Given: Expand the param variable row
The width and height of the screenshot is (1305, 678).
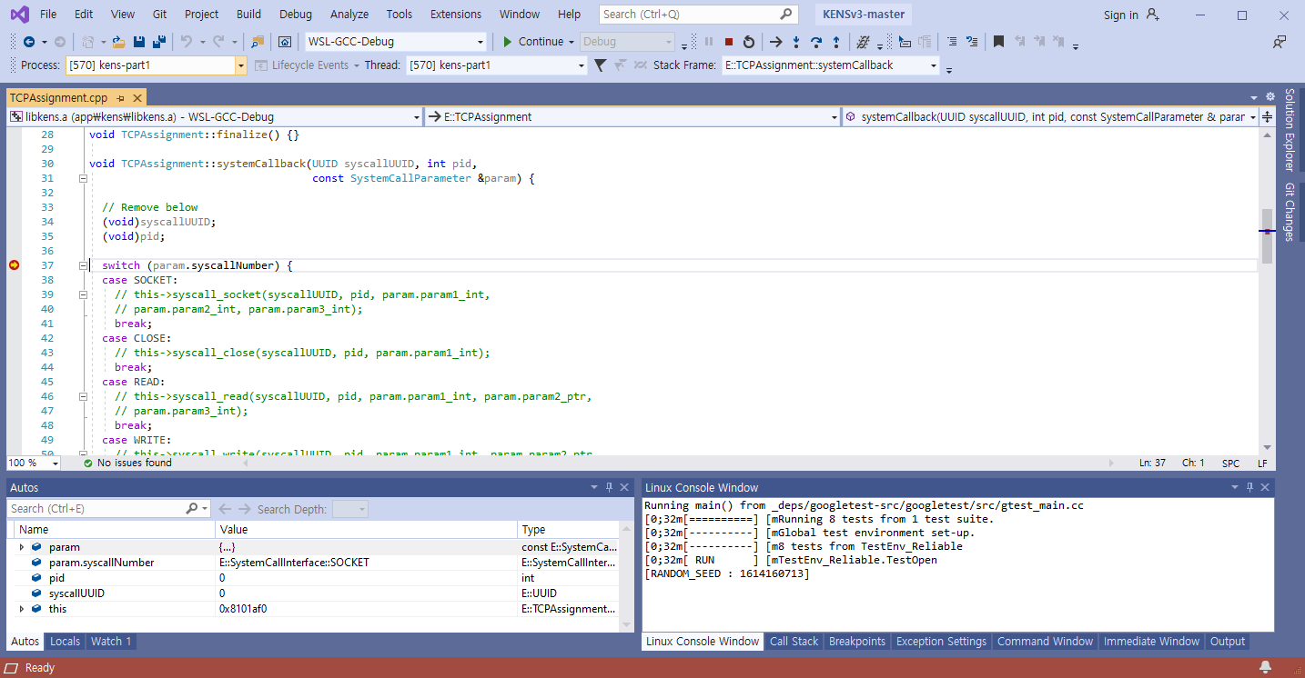Looking at the screenshot, I should click(x=22, y=547).
